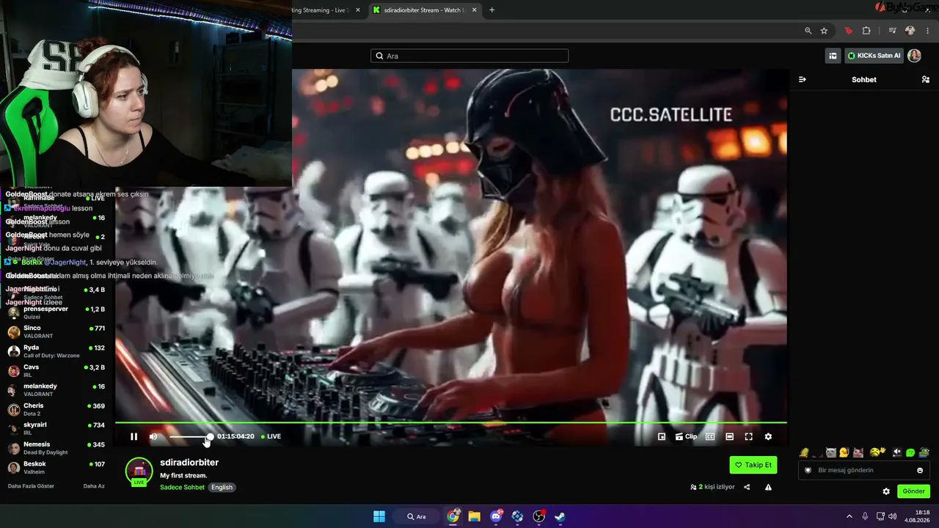The height and width of the screenshot is (528, 939).
Task: Open Windows Start menu
Action: point(379,516)
